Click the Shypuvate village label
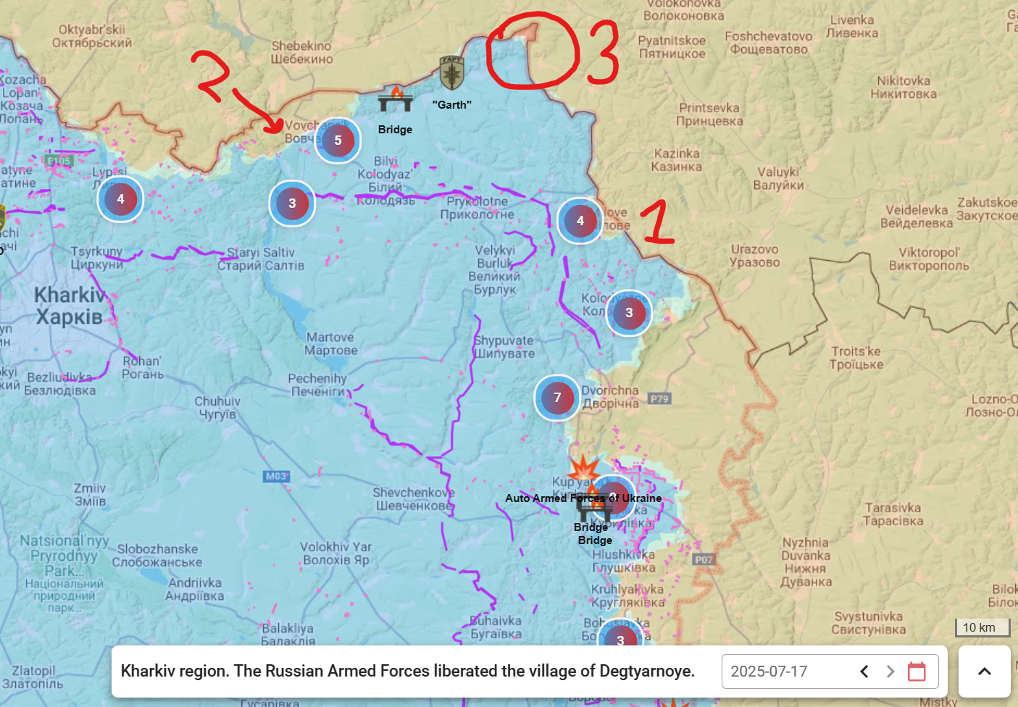 pos(504,347)
